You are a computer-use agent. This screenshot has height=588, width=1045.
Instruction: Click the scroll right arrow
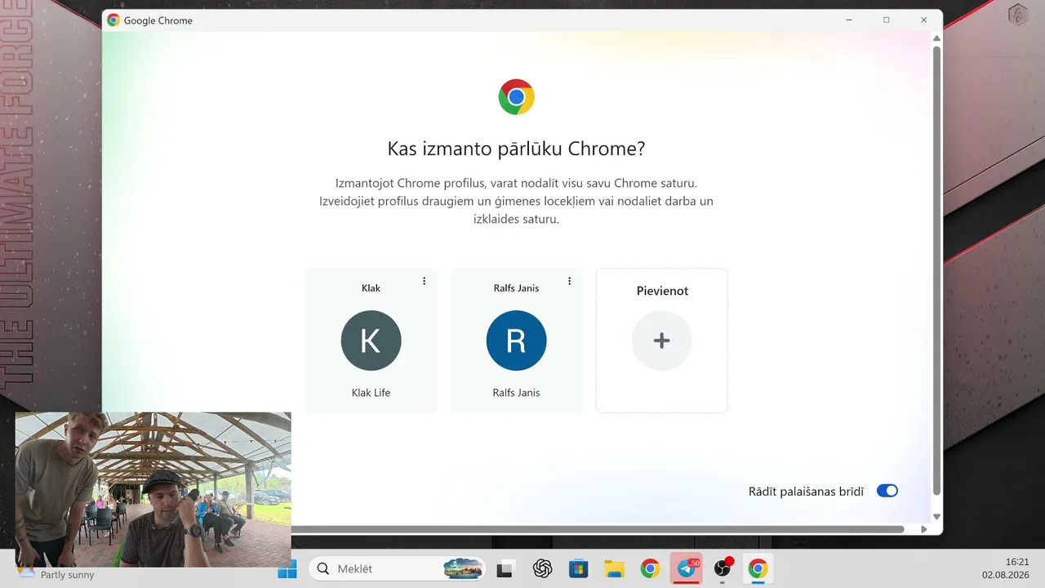pos(924,529)
